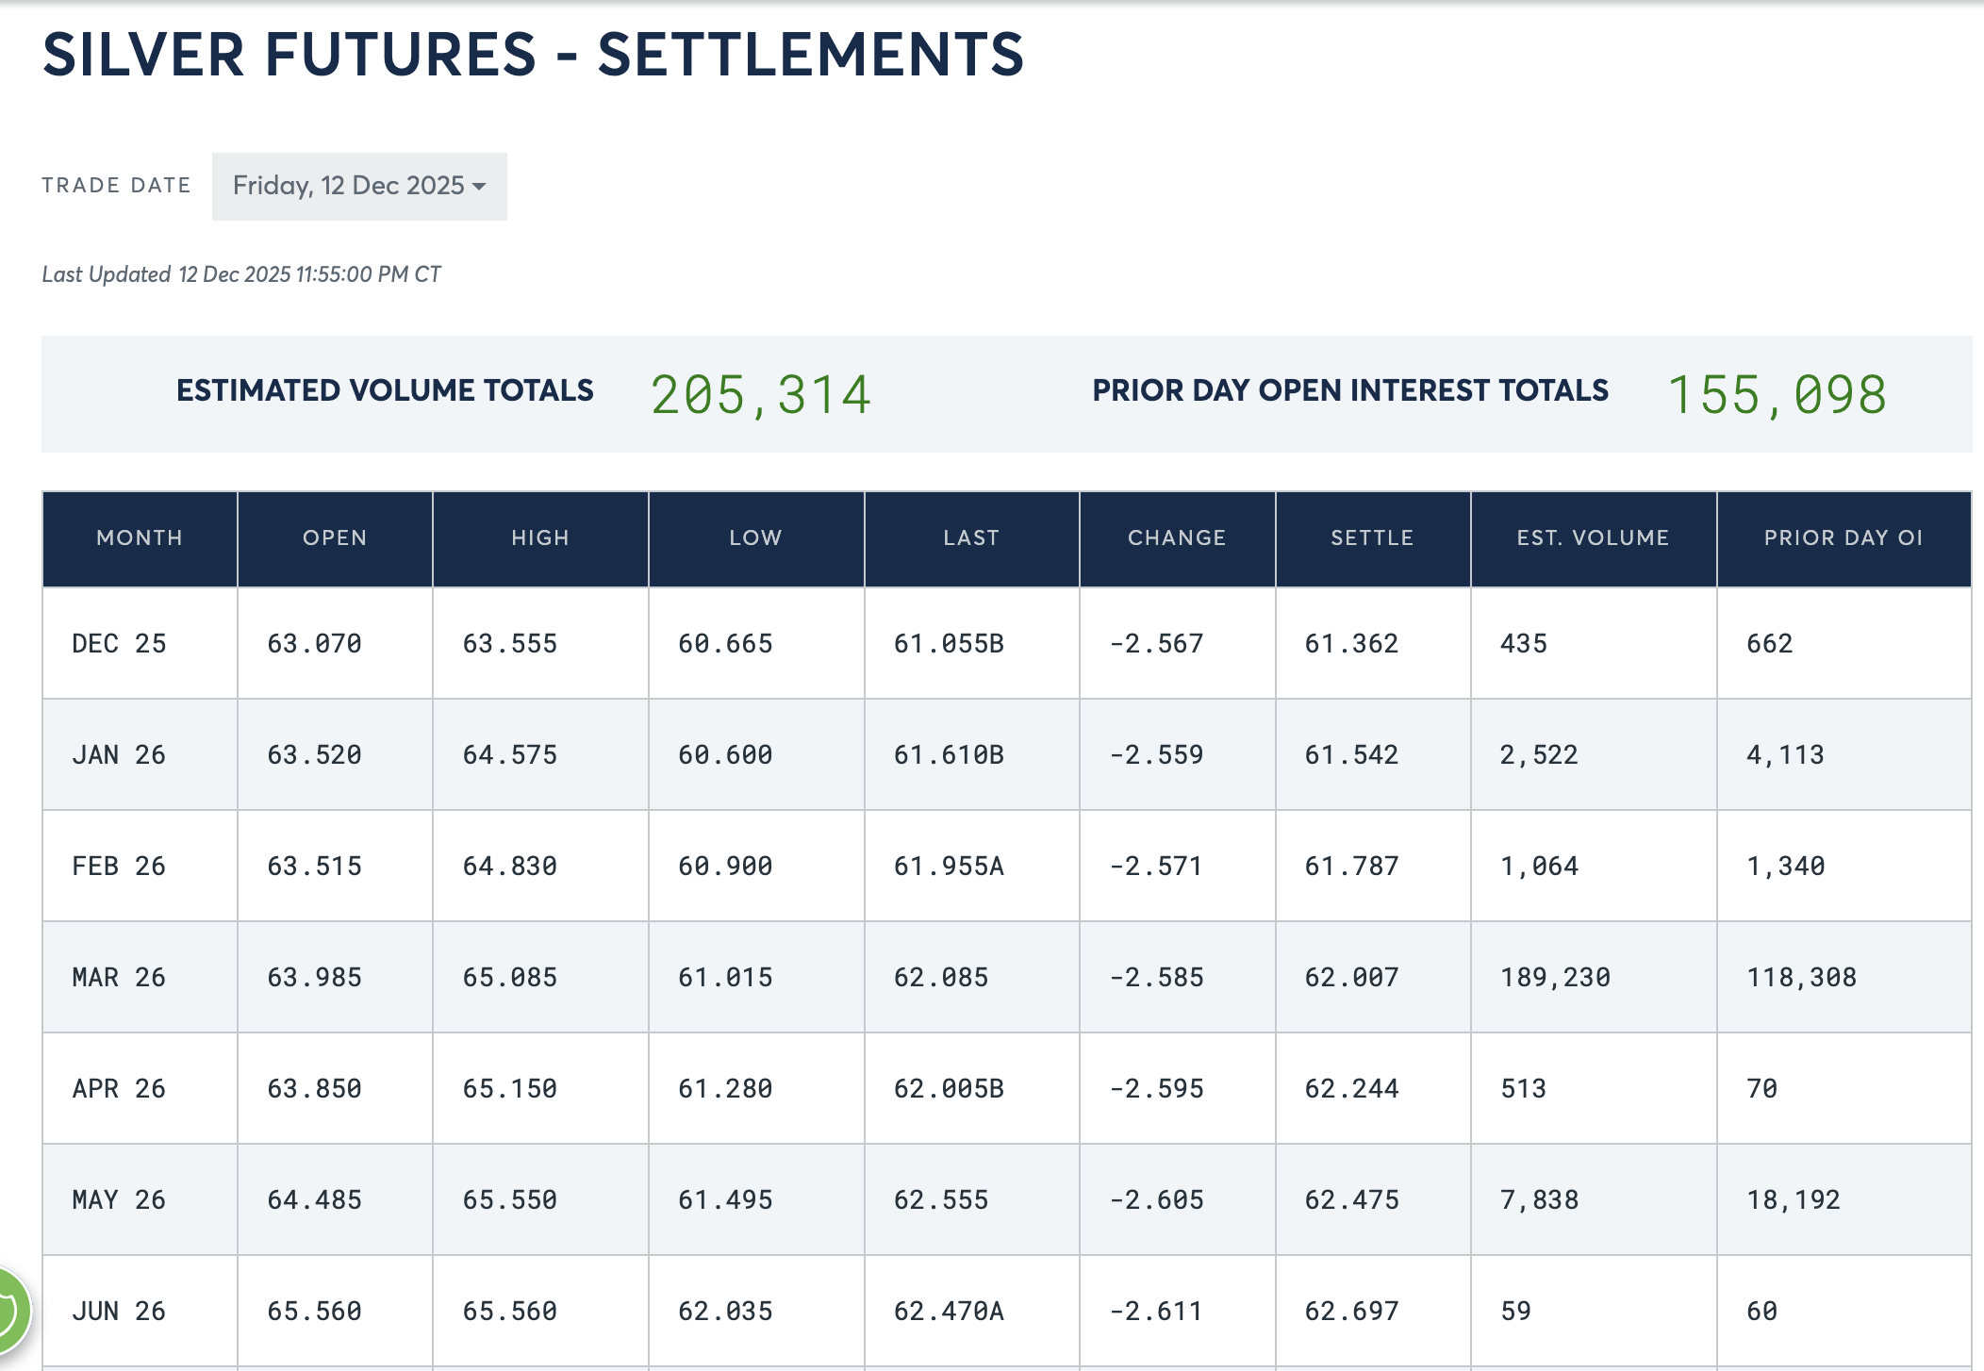Click the green shield icon at bottom-left
1984x1371 pixels.
click(9, 1309)
